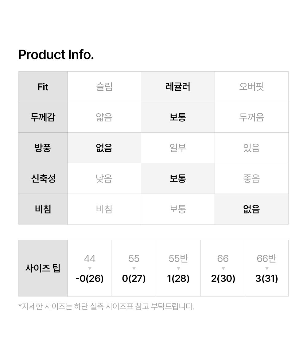Pick 두꺼움 thickness option

[251, 117]
